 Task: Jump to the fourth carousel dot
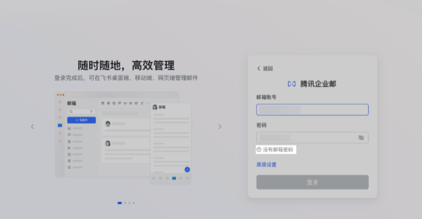coord(133,203)
